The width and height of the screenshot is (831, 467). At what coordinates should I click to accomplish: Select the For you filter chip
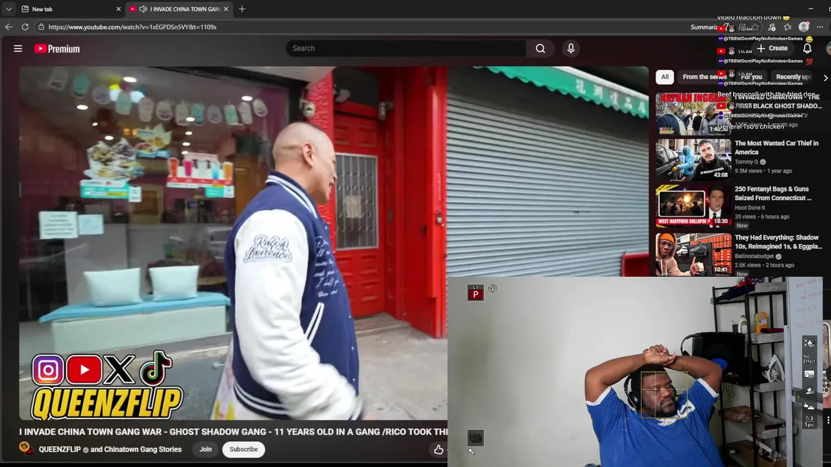(x=751, y=77)
